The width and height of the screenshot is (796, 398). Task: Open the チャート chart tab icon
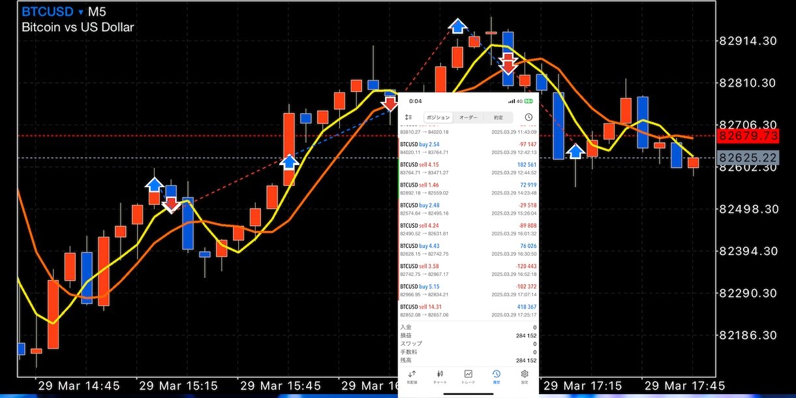440,376
